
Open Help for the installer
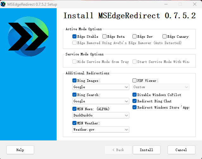pos(20,150)
